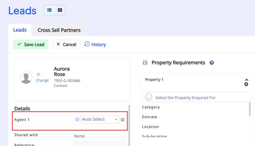This screenshot has height=146, width=255.
Task: Click the image icon beside Property Requirements
Action: click(x=145, y=63)
